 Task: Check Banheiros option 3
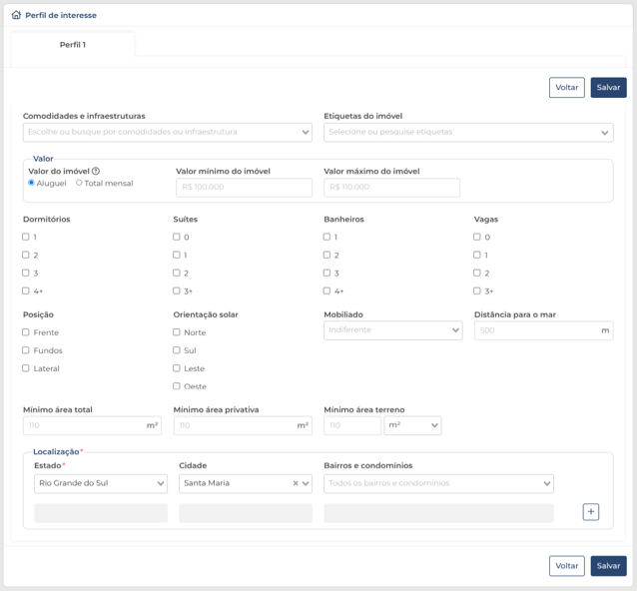point(326,273)
